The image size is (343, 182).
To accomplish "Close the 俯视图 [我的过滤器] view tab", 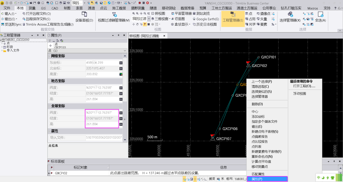I will 164,36.
